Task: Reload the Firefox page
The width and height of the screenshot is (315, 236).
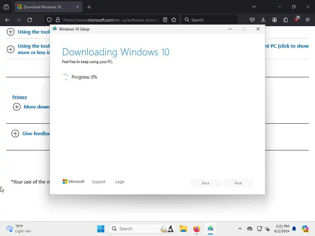Action: pyautogui.click(x=30, y=20)
